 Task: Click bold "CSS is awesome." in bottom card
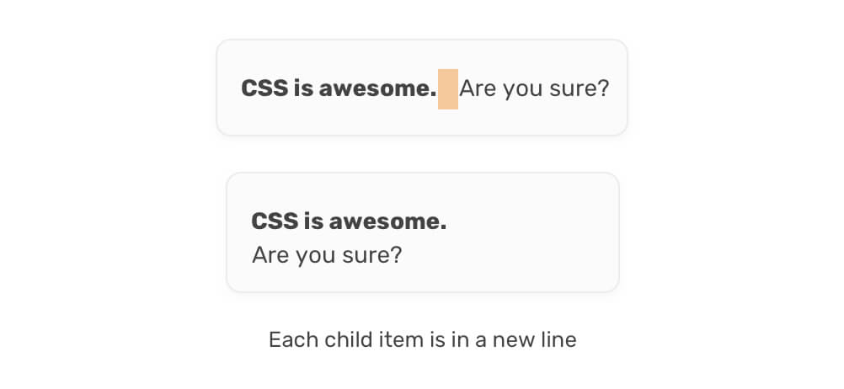(x=349, y=221)
